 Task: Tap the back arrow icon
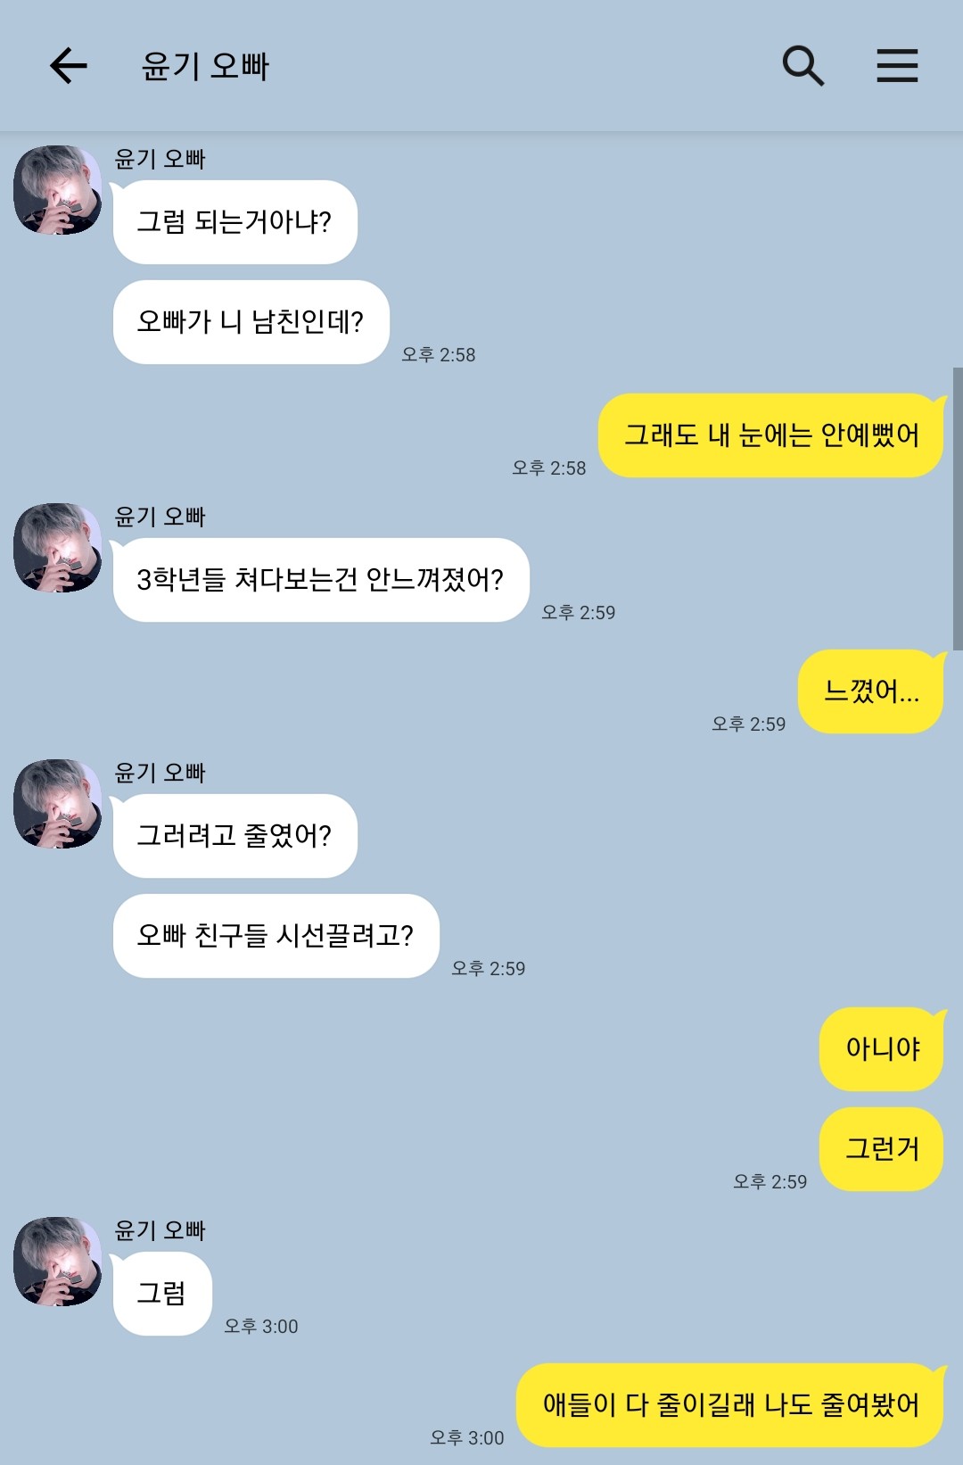pos(68,66)
